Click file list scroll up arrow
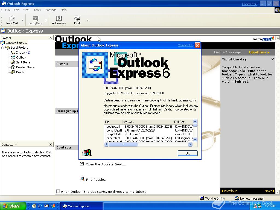This screenshot has height=210, width=280. 195,122
